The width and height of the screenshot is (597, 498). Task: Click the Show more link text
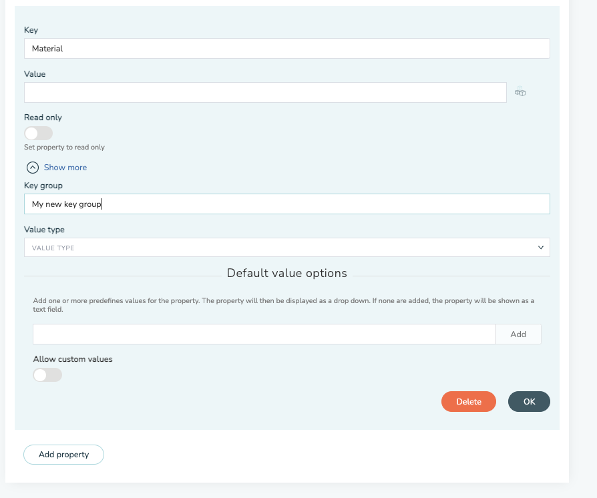[65, 168]
